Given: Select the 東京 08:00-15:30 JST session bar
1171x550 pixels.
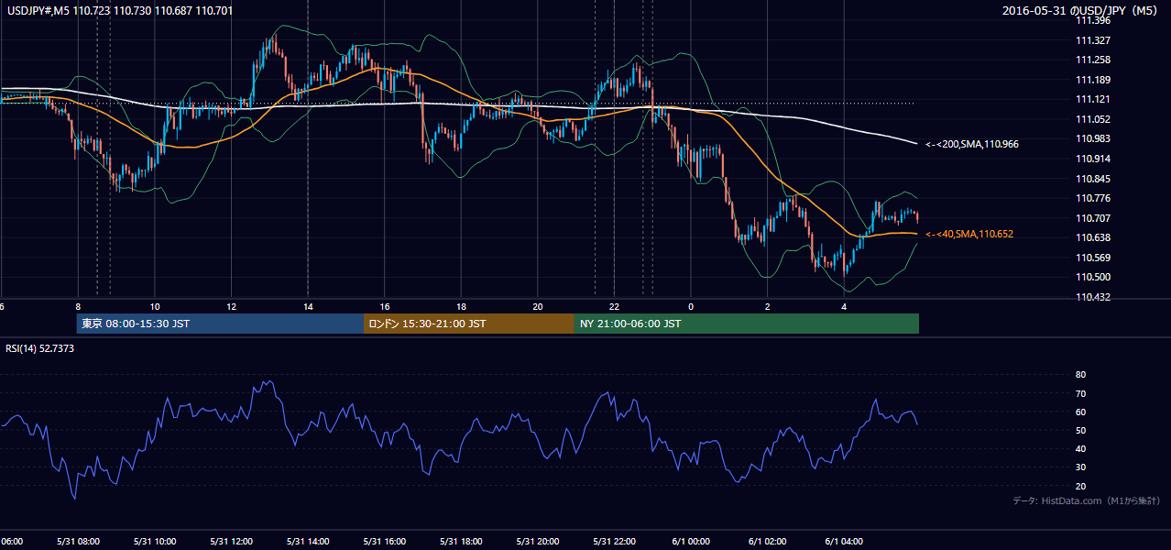Looking at the screenshot, I should click(221, 324).
